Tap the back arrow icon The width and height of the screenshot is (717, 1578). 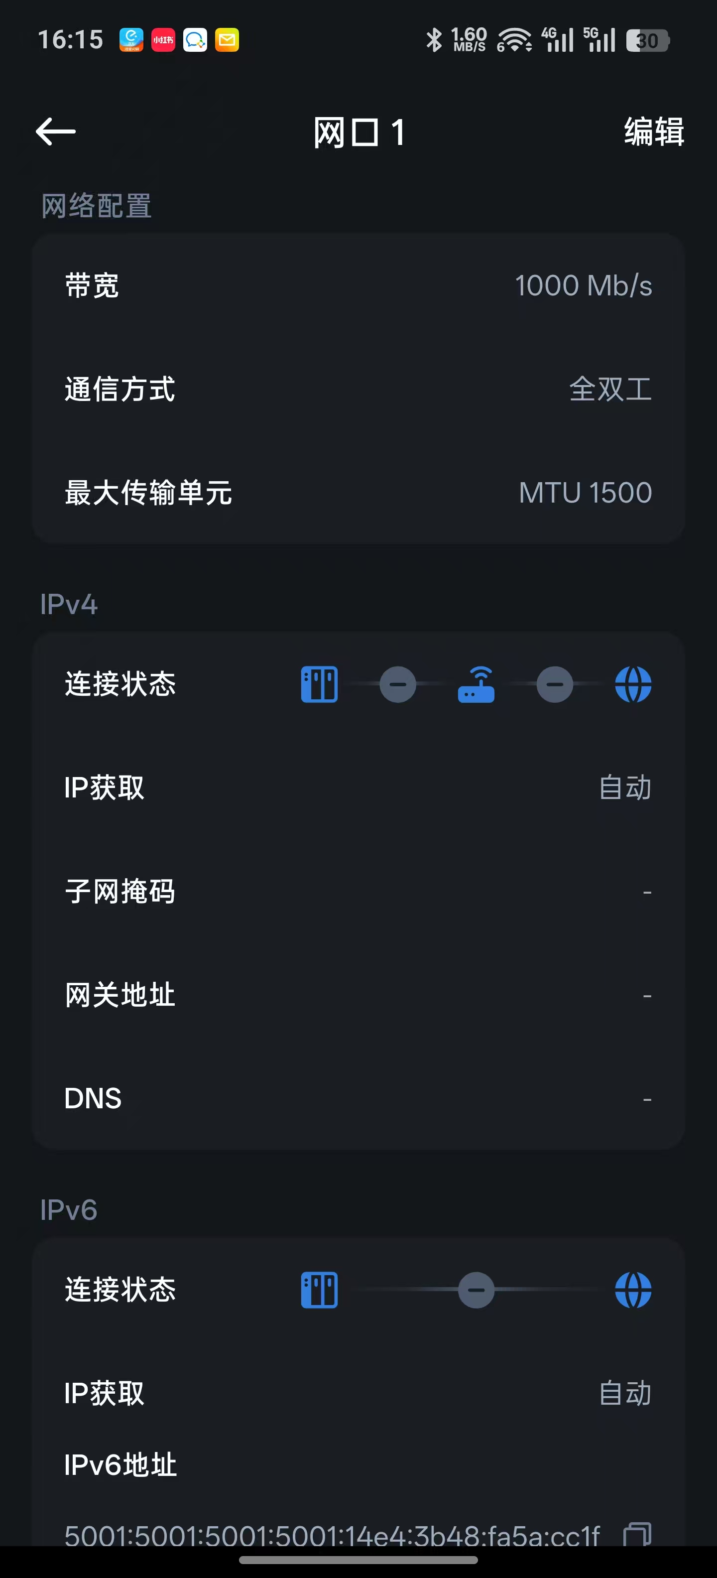[56, 131]
